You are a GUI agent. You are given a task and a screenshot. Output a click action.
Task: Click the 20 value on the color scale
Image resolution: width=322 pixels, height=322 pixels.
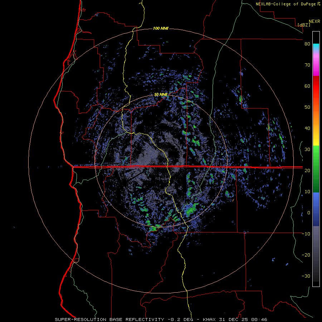(x=307, y=171)
